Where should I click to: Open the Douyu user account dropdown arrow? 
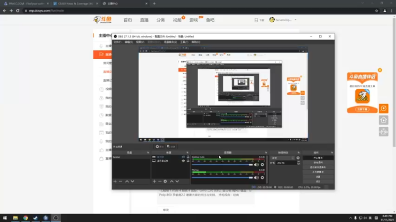click(x=296, y=20)
